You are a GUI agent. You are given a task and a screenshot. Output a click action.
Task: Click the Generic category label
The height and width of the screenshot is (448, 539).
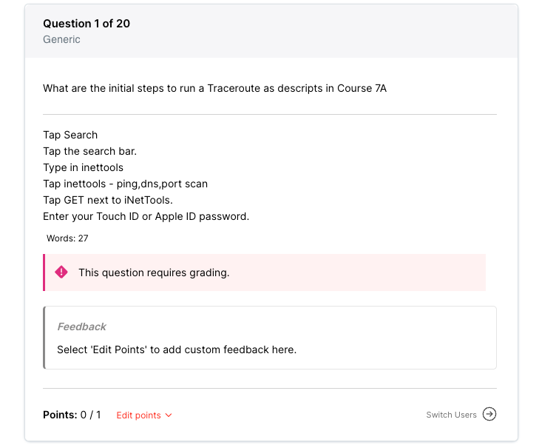[61, 39]
